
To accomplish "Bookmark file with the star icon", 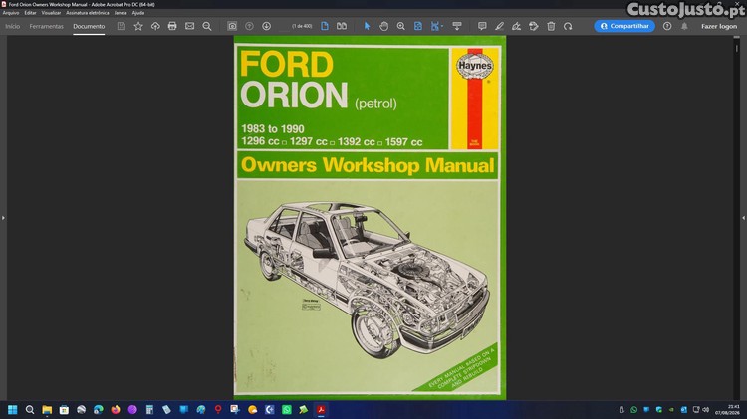I will (138, 26).
